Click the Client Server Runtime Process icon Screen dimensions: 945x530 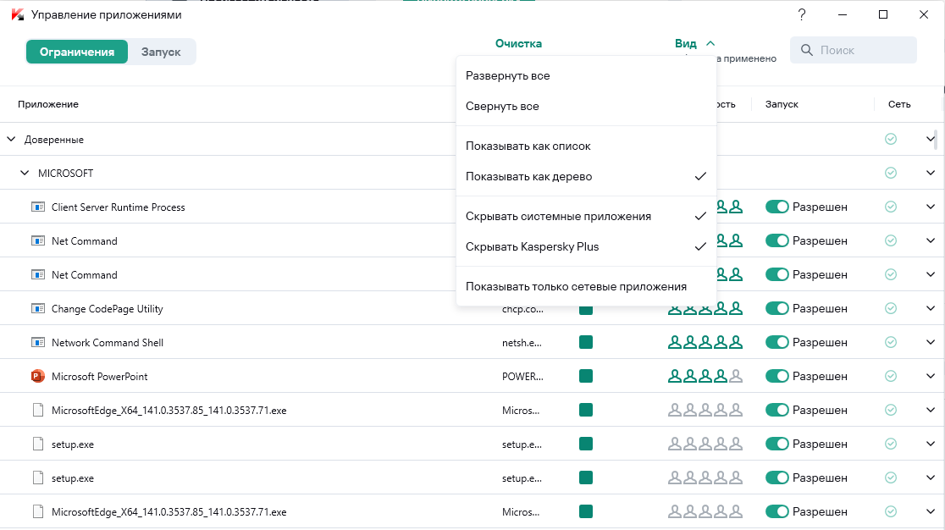(x=37, y=207)
